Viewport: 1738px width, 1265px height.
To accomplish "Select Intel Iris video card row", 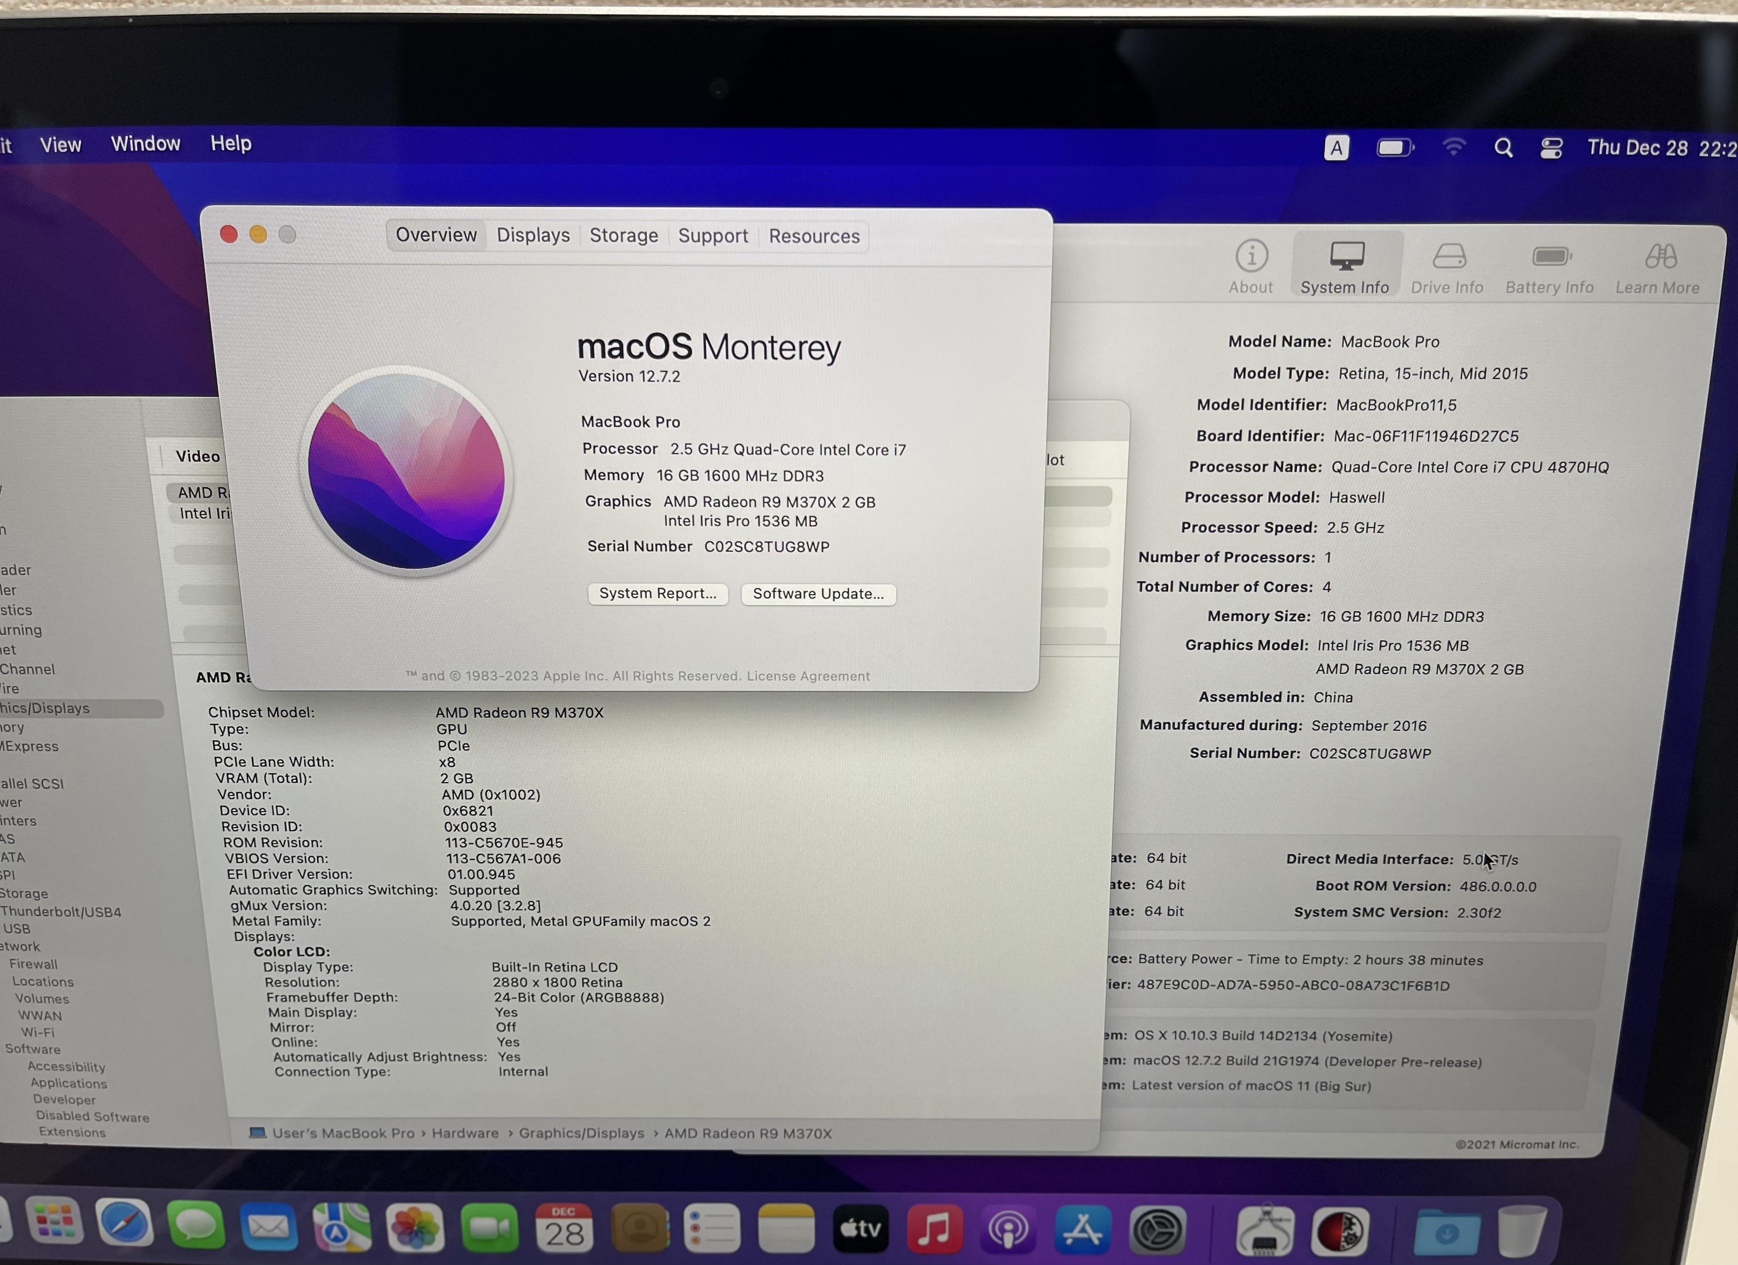I will tap(206, 513).
